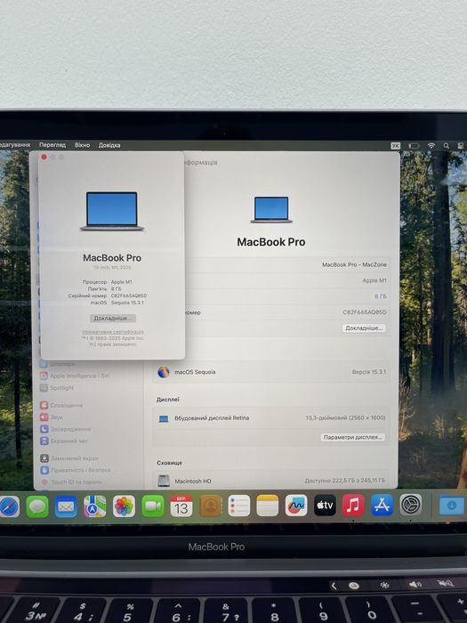Click Версія 15.3.1 text
The width and height of the screenshot is (467, 623).
368,372
